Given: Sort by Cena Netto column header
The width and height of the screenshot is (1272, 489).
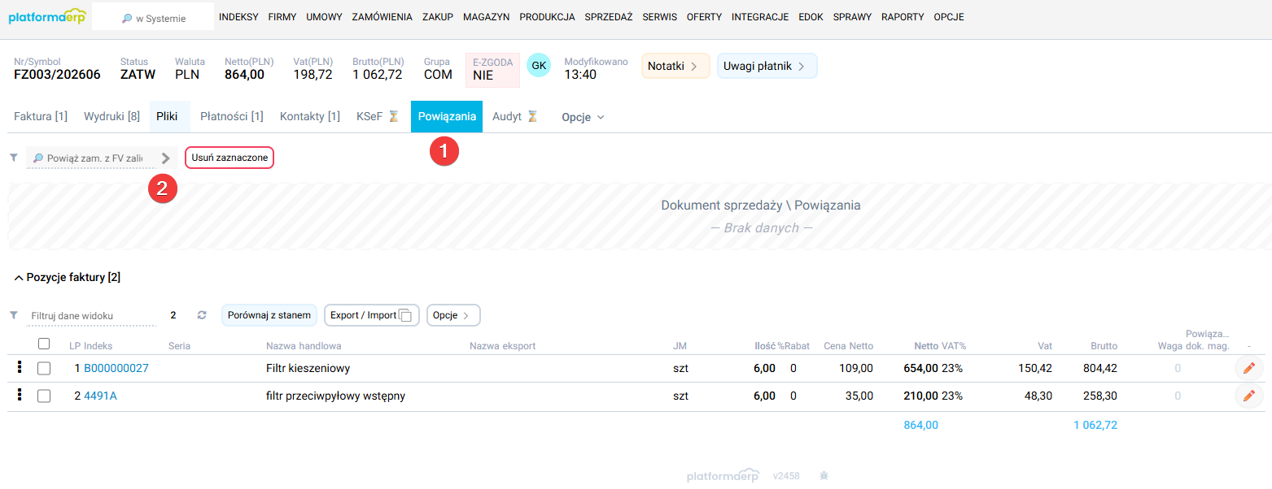Looking at the screenshot, I should coord(848,346).
